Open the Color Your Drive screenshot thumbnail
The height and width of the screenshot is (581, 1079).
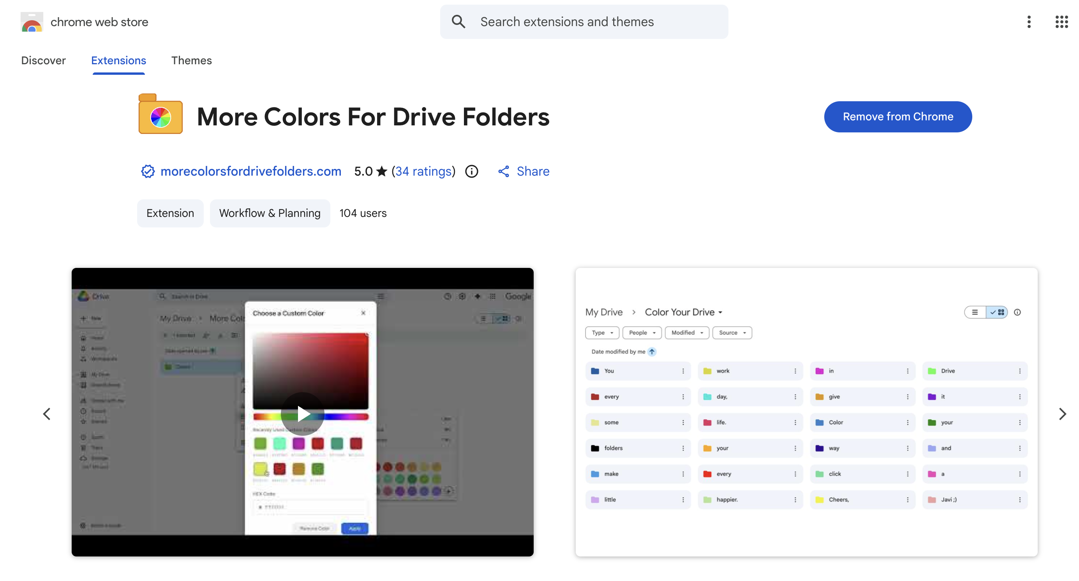[x=806, y=412]
